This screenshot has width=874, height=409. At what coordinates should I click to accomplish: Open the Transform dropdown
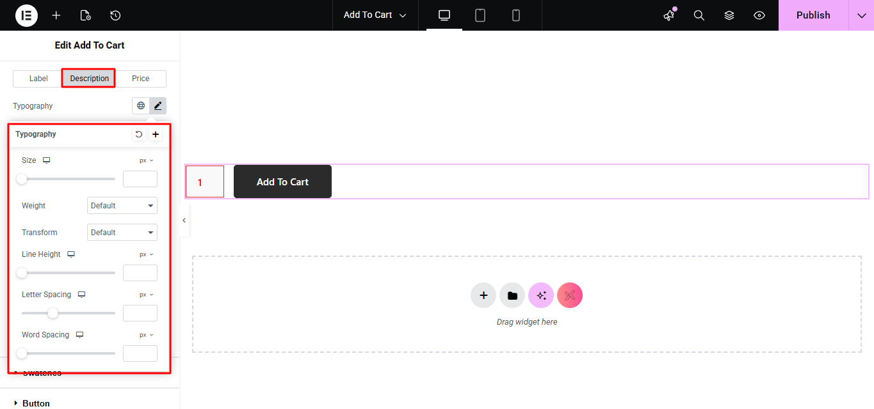point(122,233)
